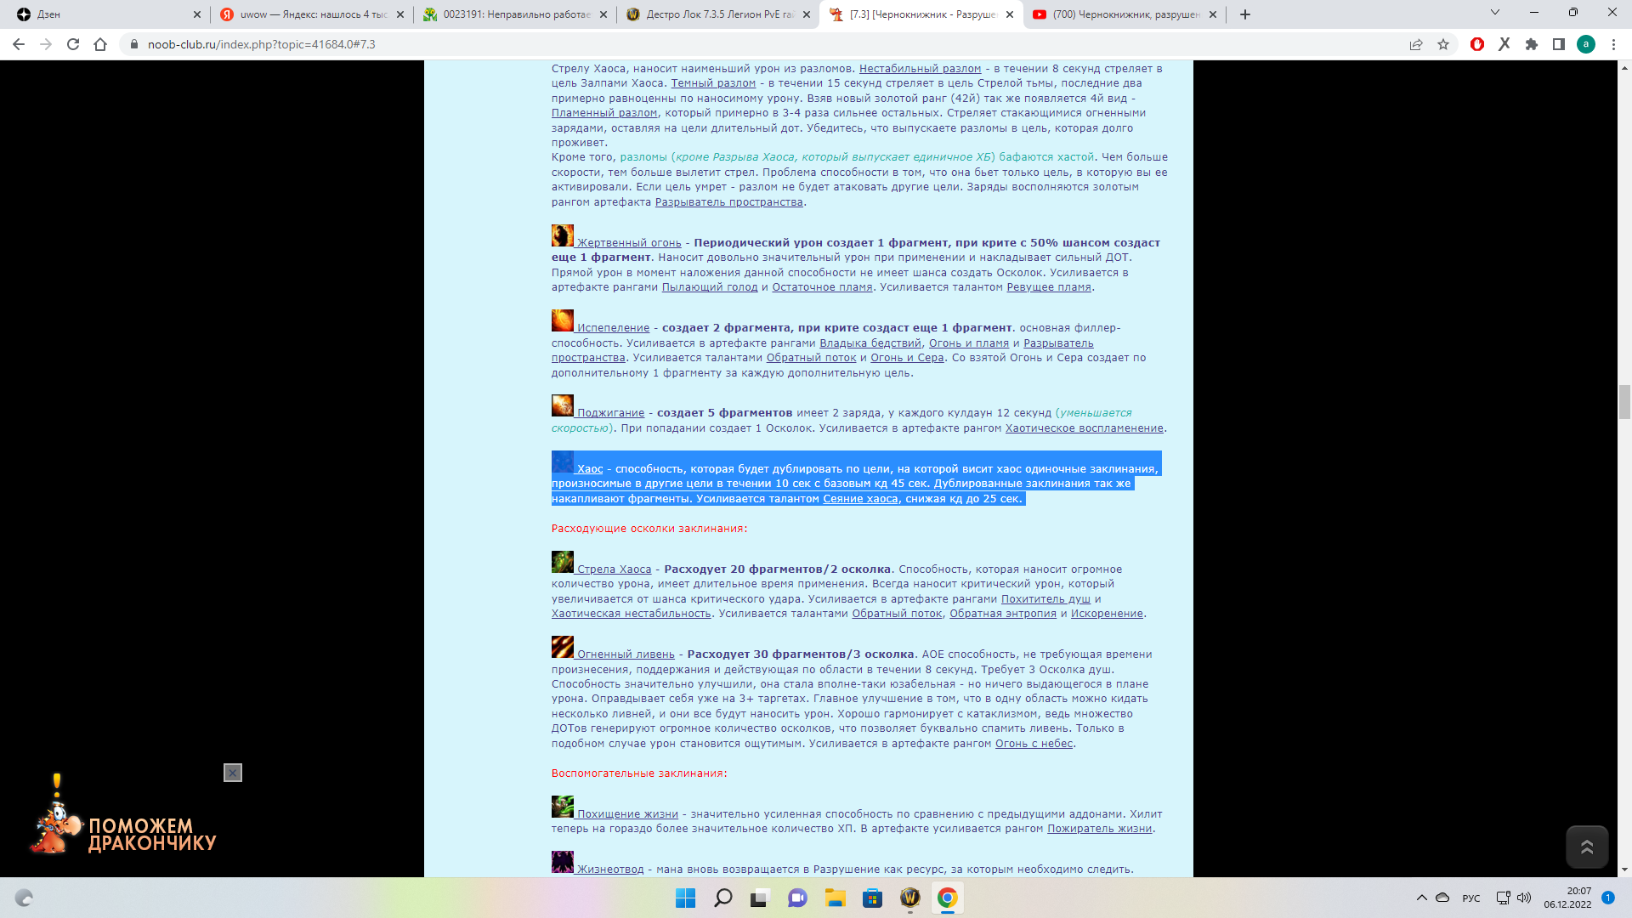Click the Chaos Bolt (Стрела Хаоса) spell icon

(x=562, y=562)
